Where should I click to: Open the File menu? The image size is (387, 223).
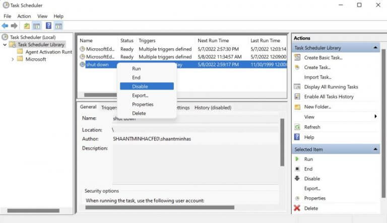(8, 16)
